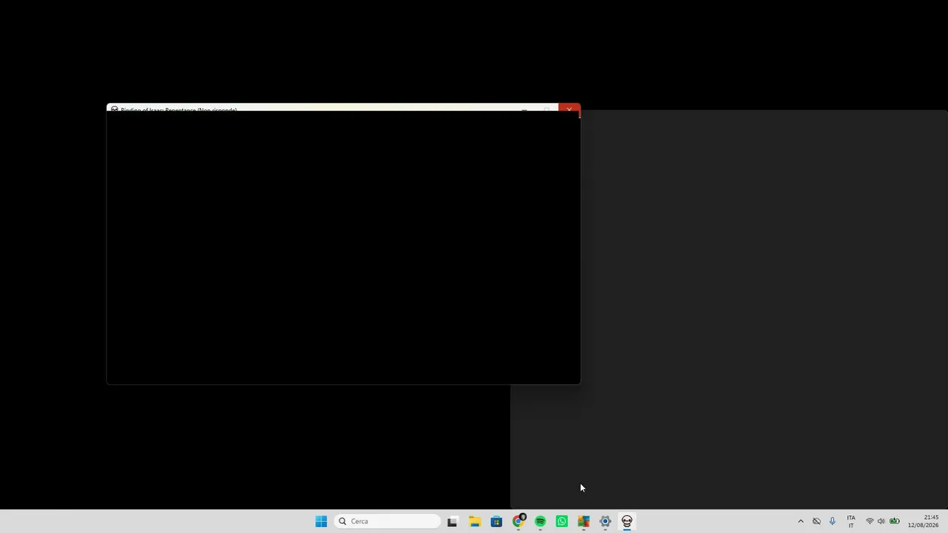Screen dimensions: 948x533
Task: Click the battery status tray icon
Action: click(x=895, y=521)
